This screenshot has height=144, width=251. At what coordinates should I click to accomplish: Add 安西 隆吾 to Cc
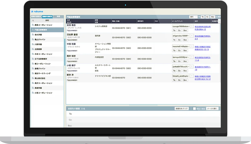tap(179, 30)
